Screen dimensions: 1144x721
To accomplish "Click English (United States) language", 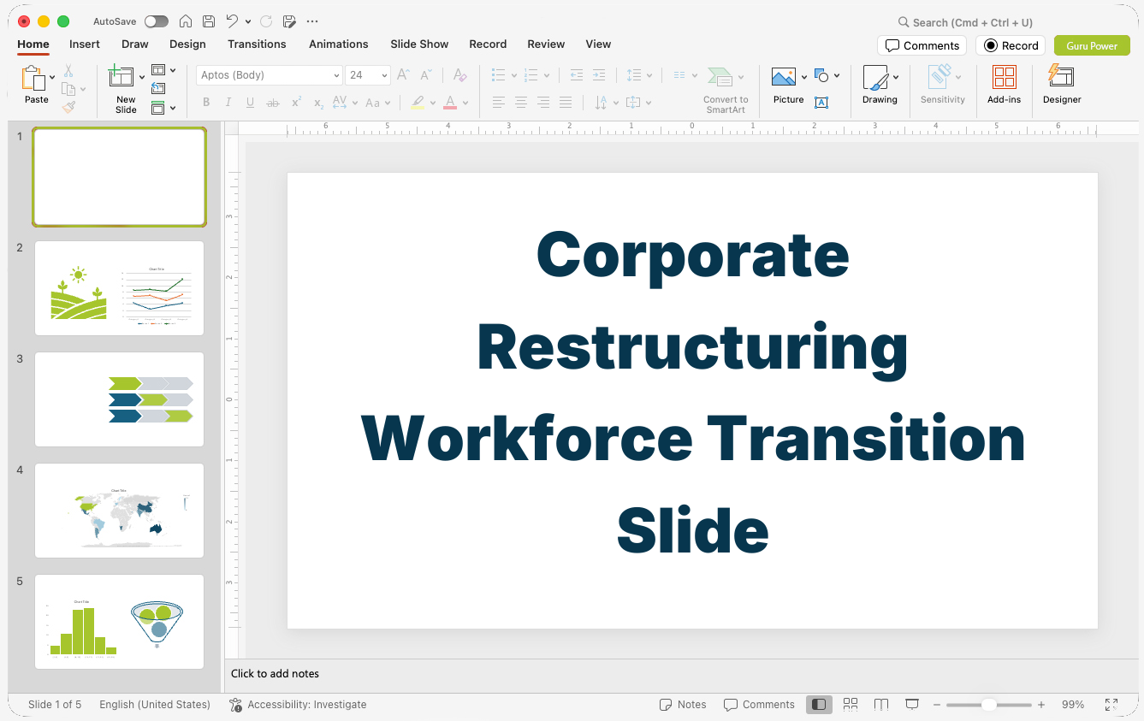I will coord(155,705).
